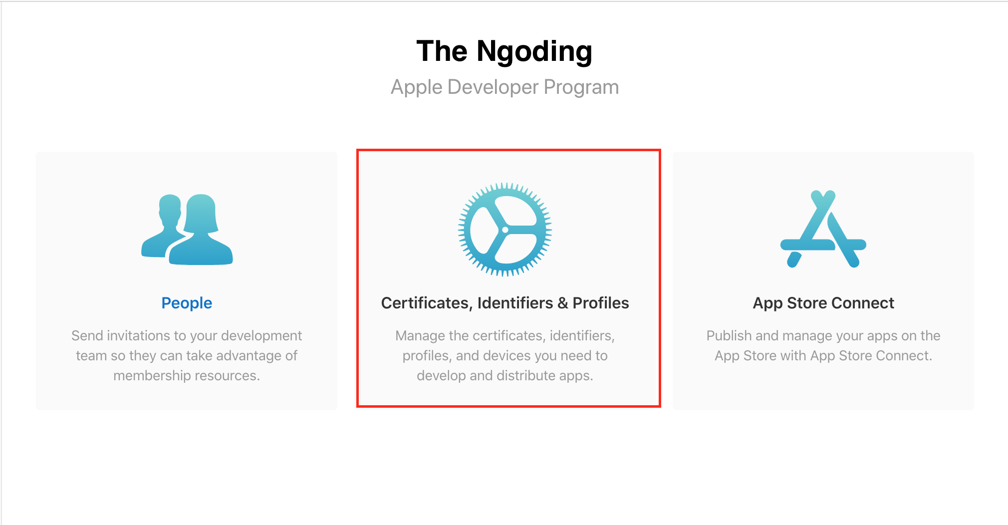
Task: Open App Store Connect title link
Action: [823, 303]
